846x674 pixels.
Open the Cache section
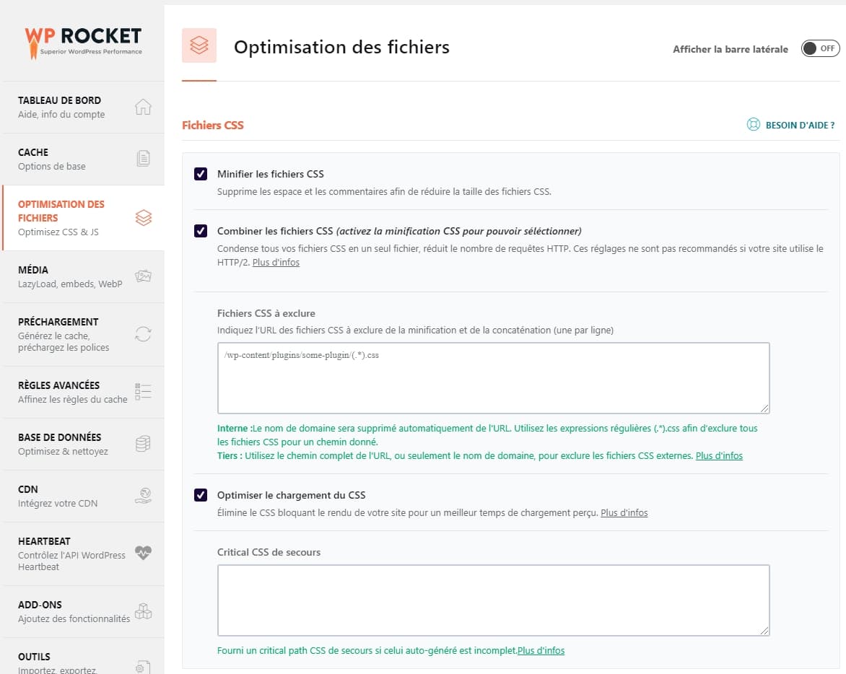83,159
